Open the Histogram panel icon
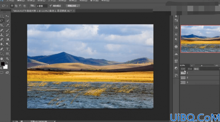Screen dimensions: 220x122 176,54
